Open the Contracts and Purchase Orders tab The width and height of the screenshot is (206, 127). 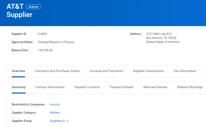click(x=57, y=71)
